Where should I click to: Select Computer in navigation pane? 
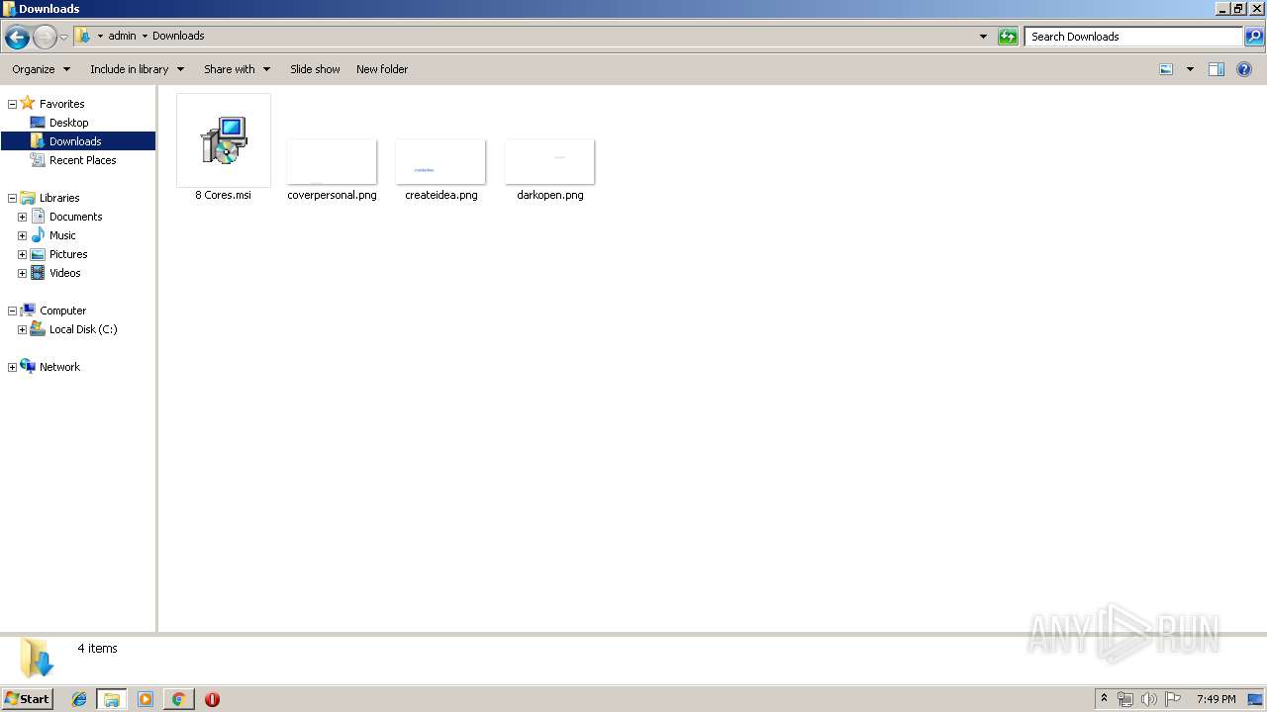click(62, 311)
